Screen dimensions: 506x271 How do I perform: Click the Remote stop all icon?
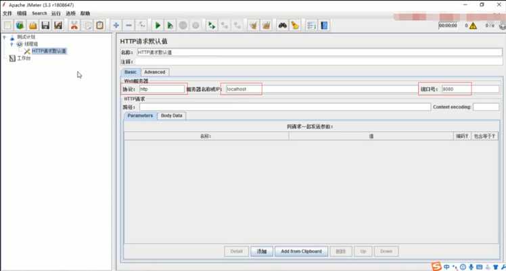(x=225, y=25)
